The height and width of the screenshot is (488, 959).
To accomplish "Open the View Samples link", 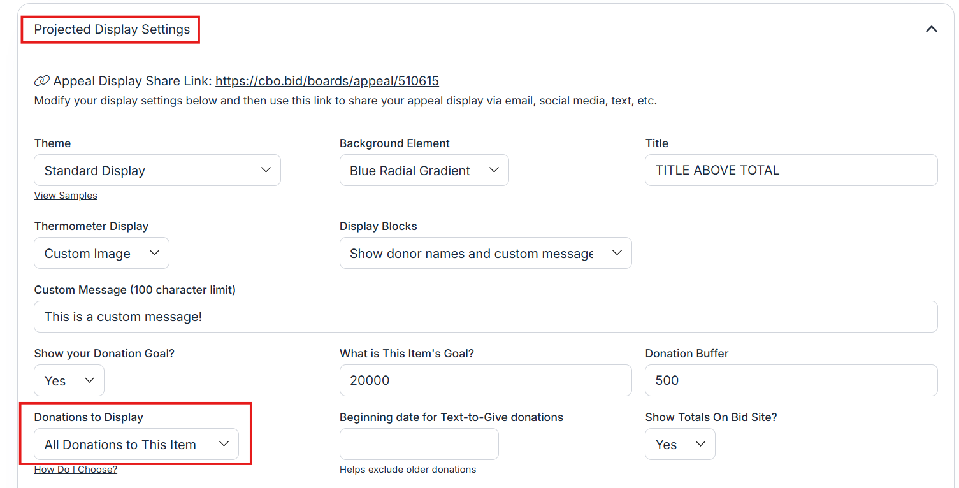I will coord(66,196).
